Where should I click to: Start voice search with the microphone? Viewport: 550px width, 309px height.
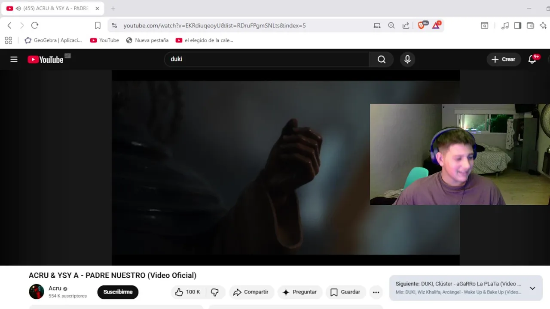coord(407,59)
